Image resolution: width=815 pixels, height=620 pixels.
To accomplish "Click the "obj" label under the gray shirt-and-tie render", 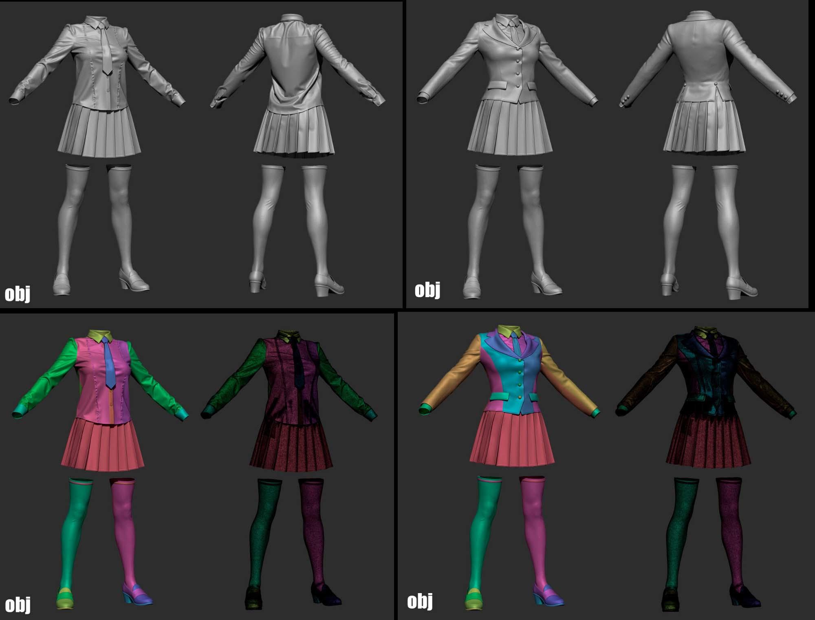I will pyautogui.click(x=18, y=293).
